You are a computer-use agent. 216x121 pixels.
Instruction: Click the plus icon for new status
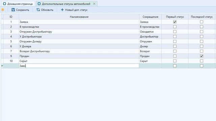tap(62, 10)
